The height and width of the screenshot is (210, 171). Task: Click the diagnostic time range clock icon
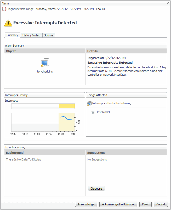pos(4,9)
